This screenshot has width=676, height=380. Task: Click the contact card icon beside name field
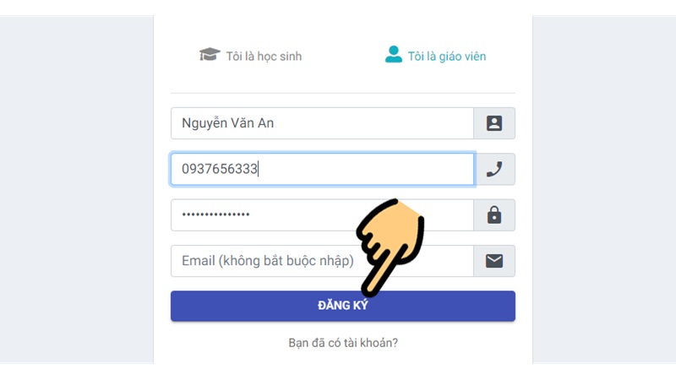pos(494,123)
